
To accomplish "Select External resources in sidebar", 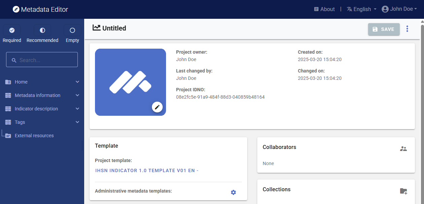I will 34,136.
